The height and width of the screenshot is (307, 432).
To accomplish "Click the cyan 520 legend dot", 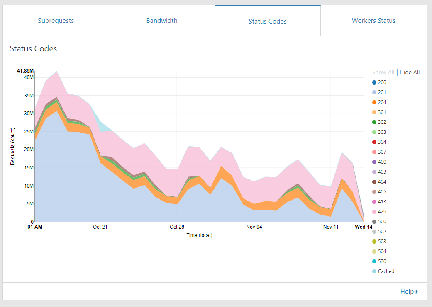I will (x=374, y=261).
